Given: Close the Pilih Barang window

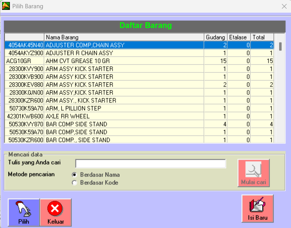Looking at the screenshot, I should pos(284,6).
